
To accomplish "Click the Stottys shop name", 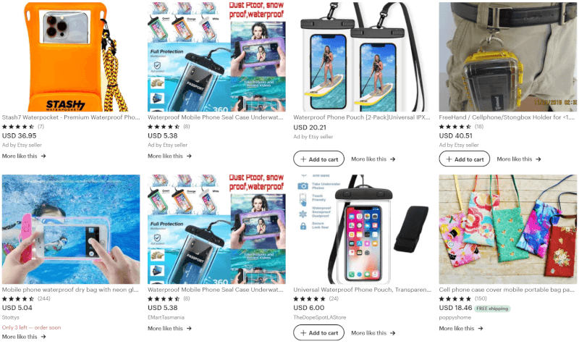I will pos(11,317).
